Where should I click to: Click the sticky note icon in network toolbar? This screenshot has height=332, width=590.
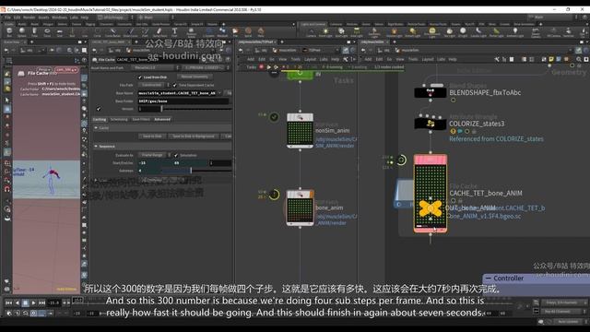(551, 59)
